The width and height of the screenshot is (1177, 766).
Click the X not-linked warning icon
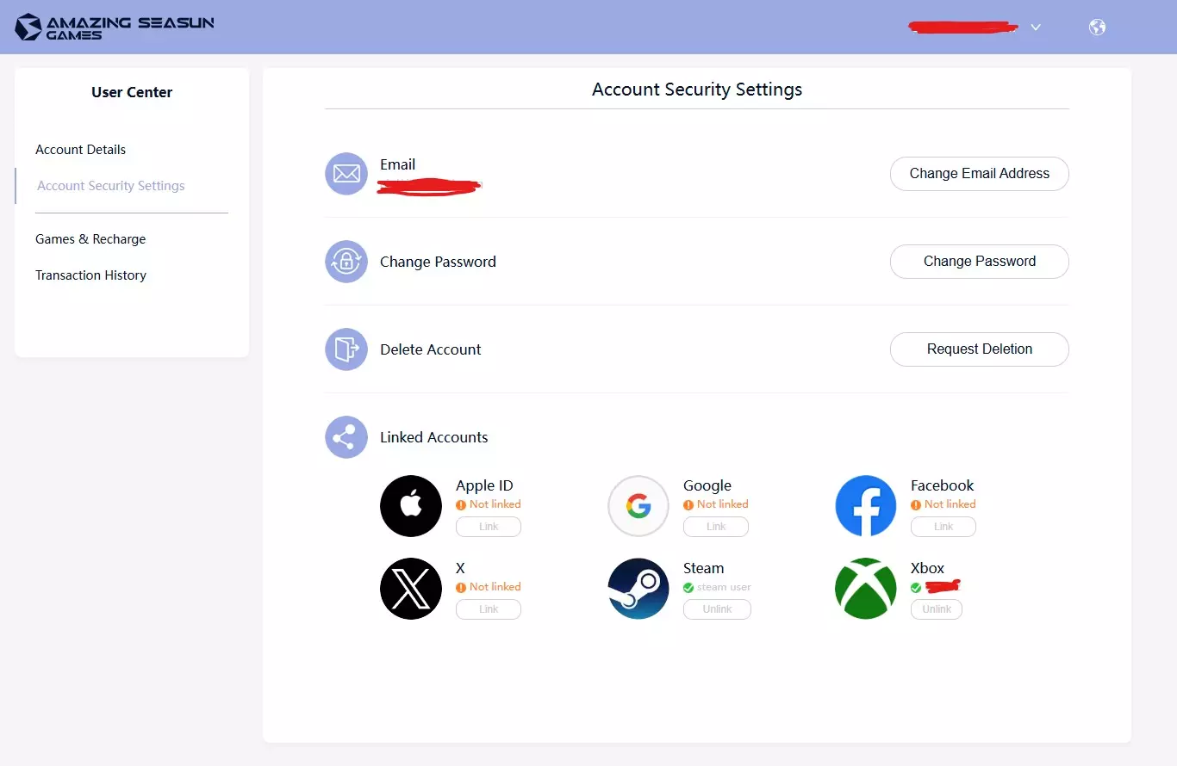click(461, 588)
